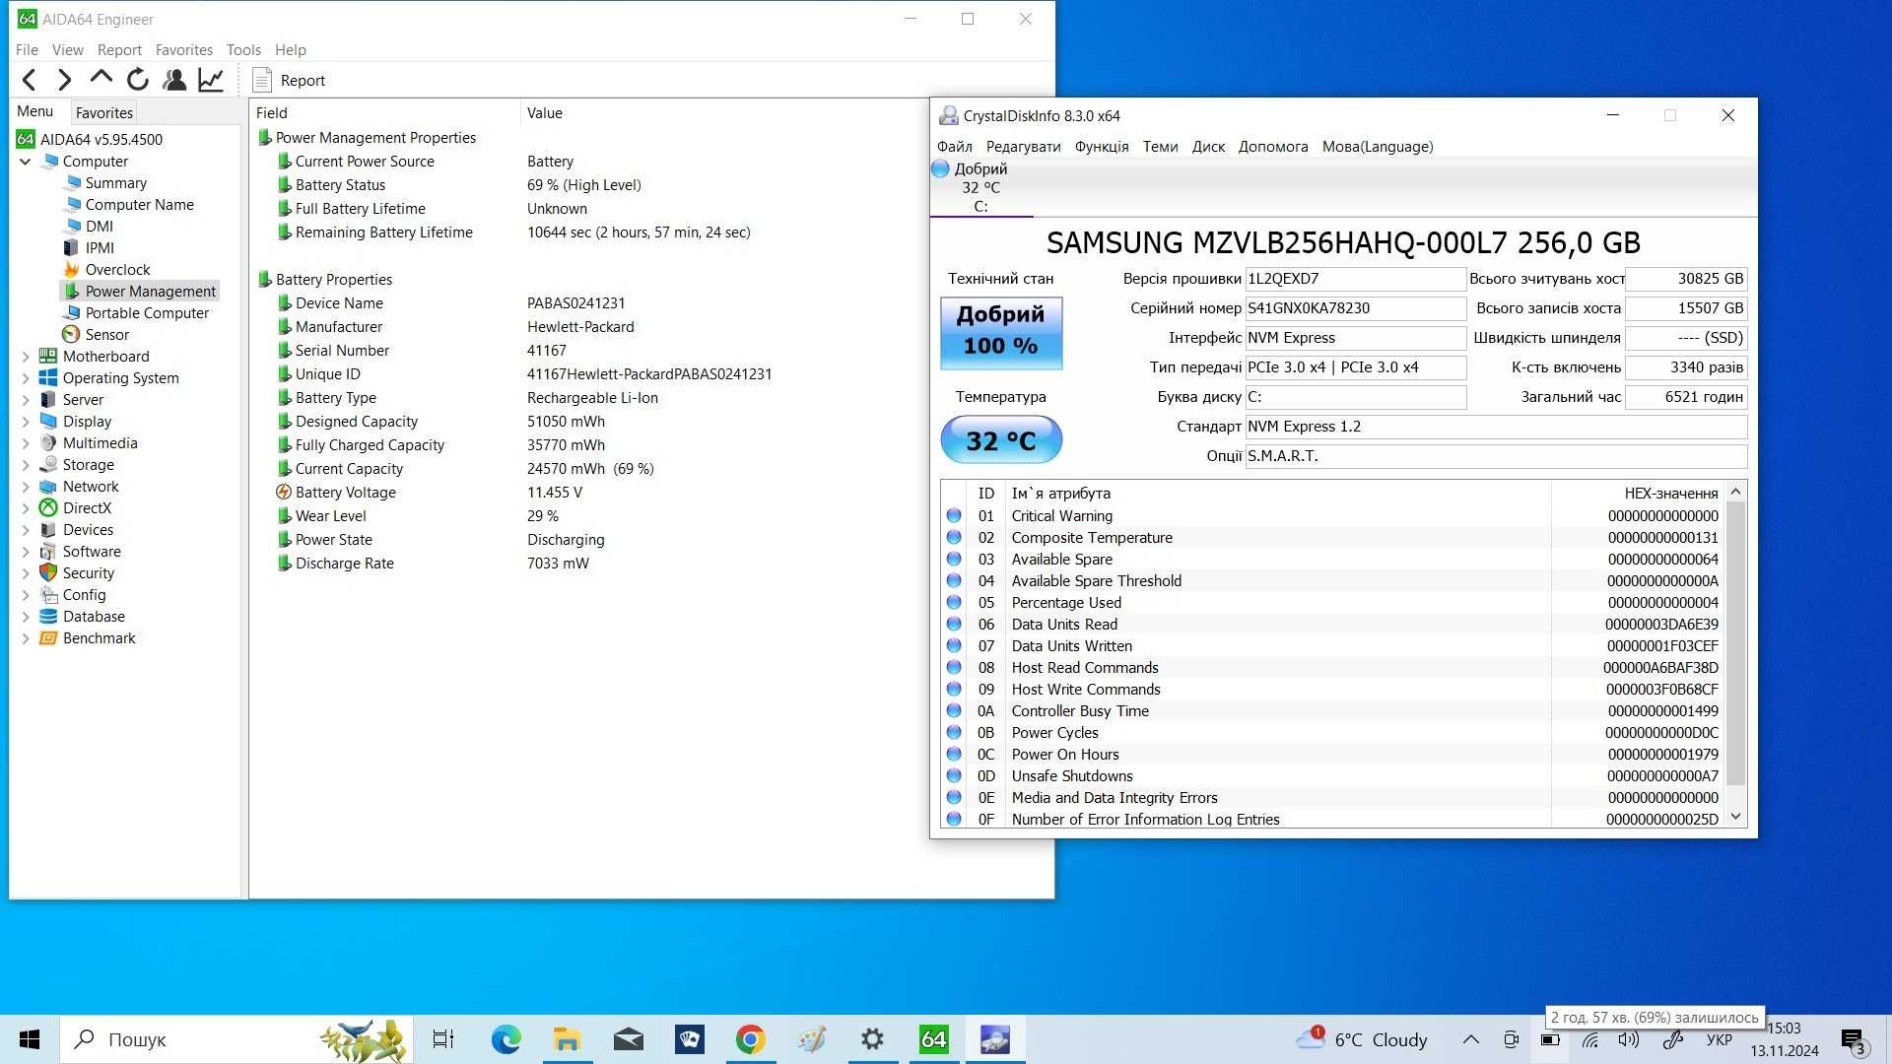
Task: Expand the Multimedia tree node
Action: tap(26, 443)
